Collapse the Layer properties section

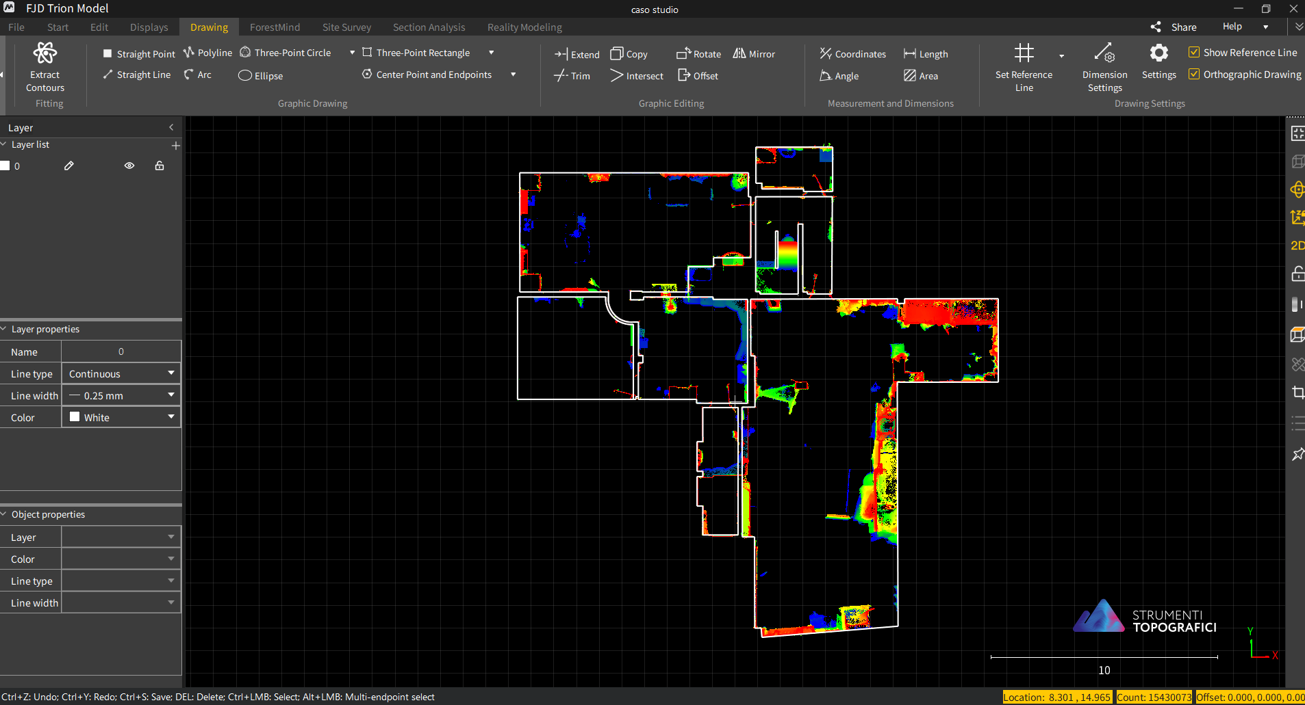click(4, 329)
